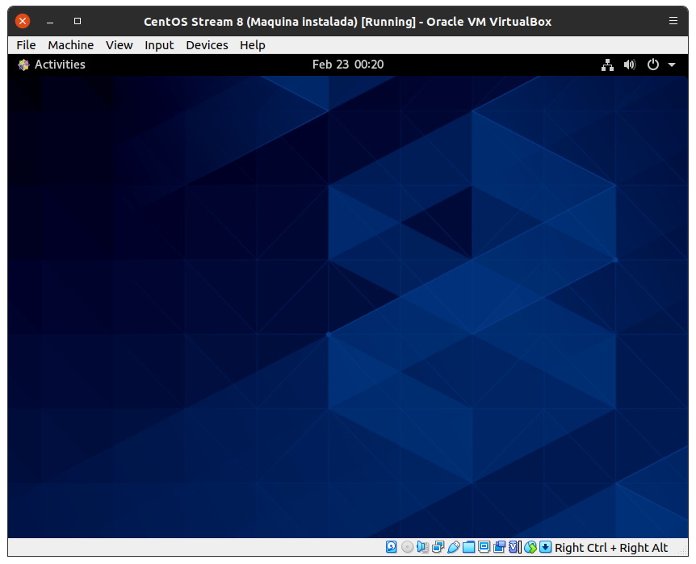Click the GNOME volume speaker icon

pyautogui.click(x=630, y=65)
